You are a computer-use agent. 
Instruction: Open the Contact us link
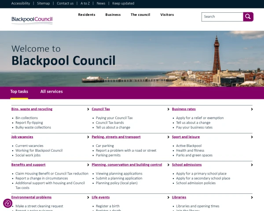[65, 4]
